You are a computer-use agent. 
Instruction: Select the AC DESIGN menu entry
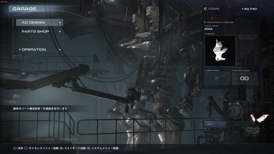click(x=39, y=23)
